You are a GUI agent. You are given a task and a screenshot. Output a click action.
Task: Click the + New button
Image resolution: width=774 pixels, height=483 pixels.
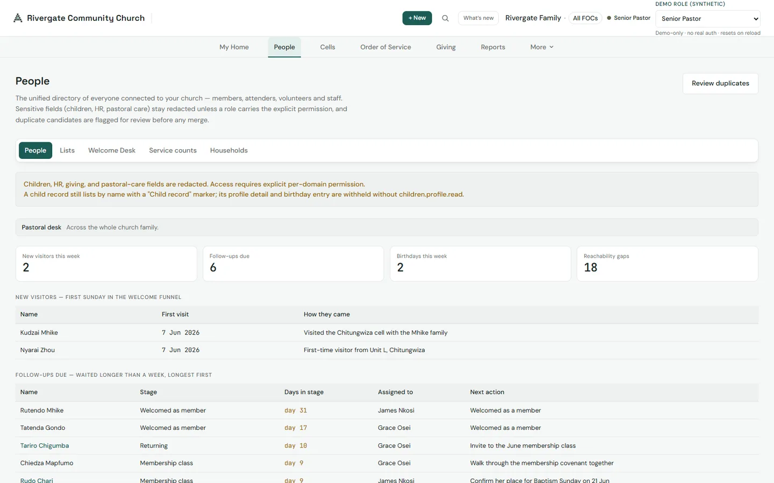pos(417,18)
